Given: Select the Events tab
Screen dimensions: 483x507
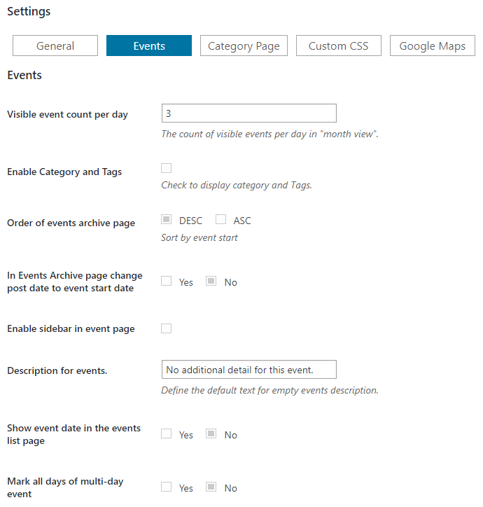Looking at the screenshot, I should click(x=149, y=46).
